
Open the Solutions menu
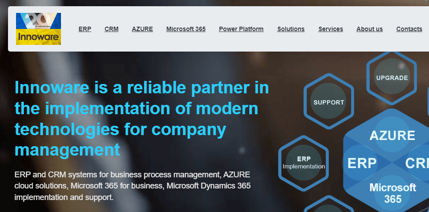[x=291, y=29]
